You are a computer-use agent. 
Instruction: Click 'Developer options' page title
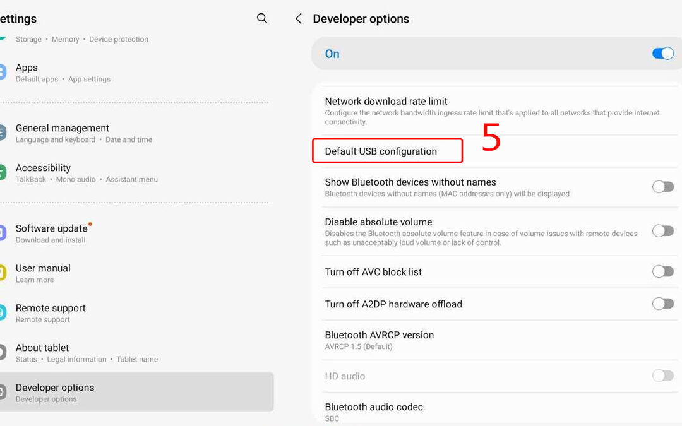(361, 19)
